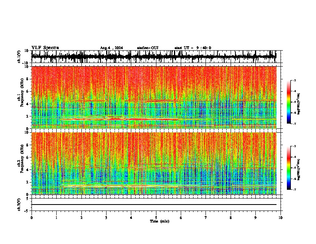Click the '-7' label on ch.1 colorbar

(x=294, y=124)
